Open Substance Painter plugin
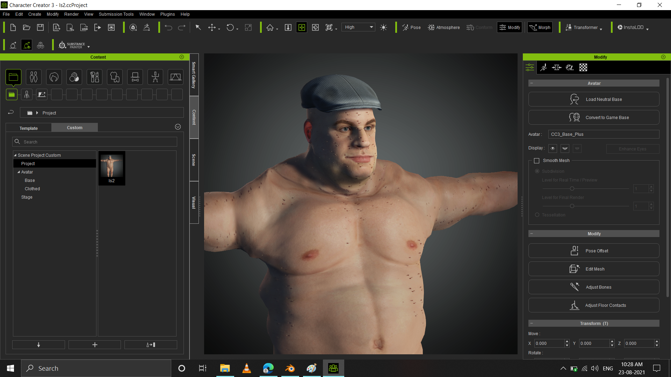The width and height of the screenshot is (671, 377). coord(72,45)
